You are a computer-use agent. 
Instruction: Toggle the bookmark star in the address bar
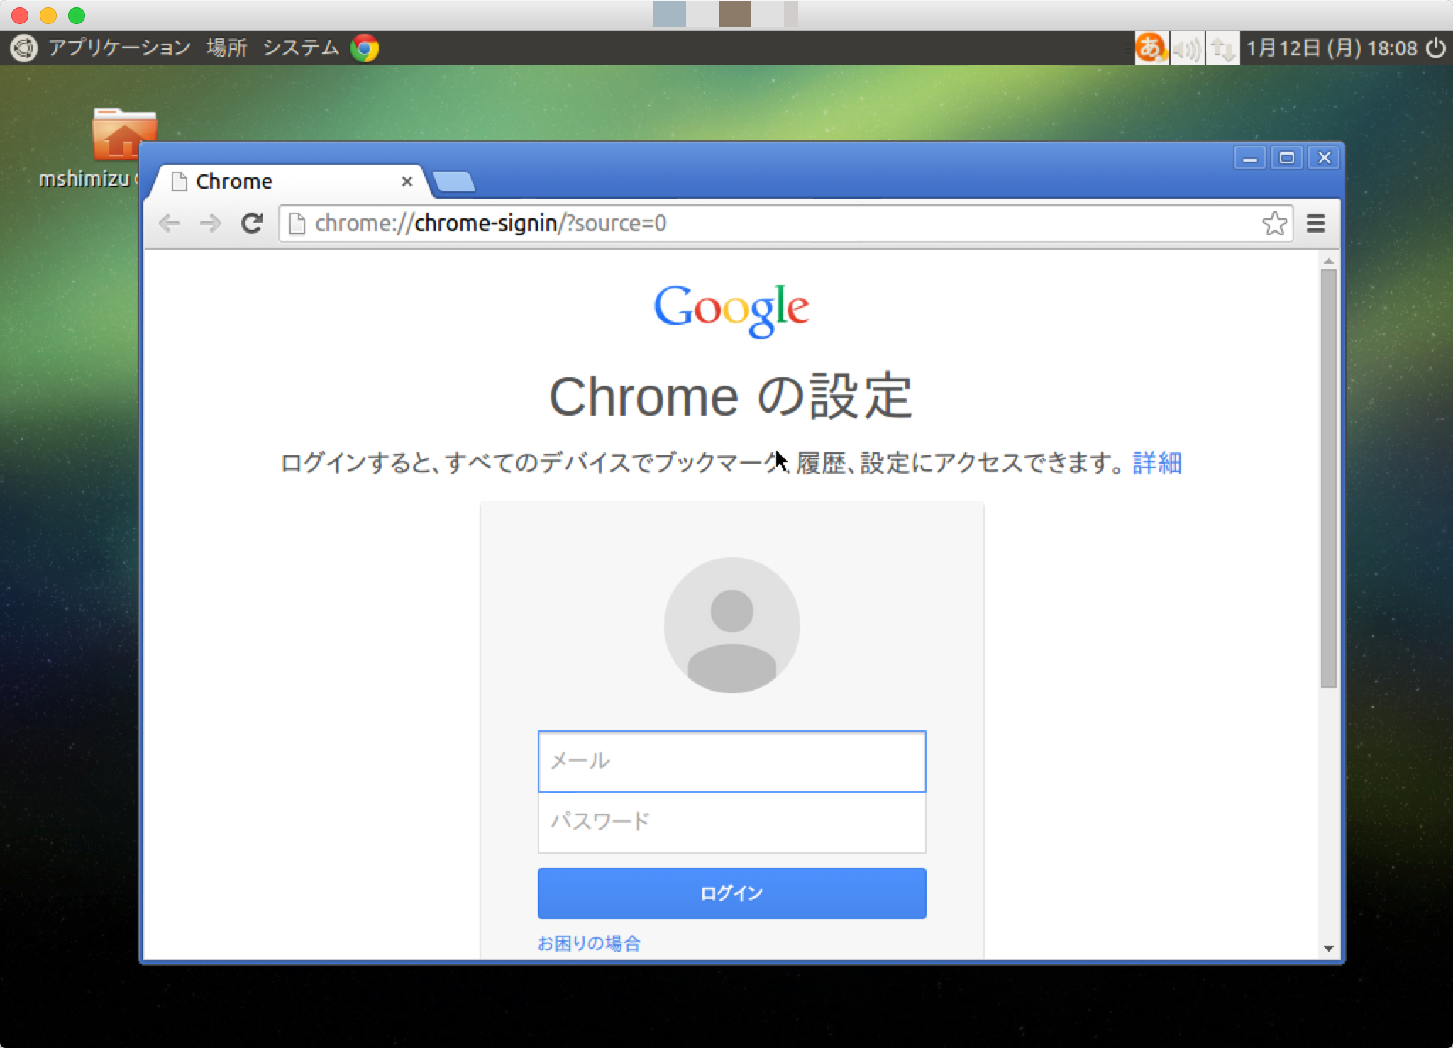click(1274, 223)
